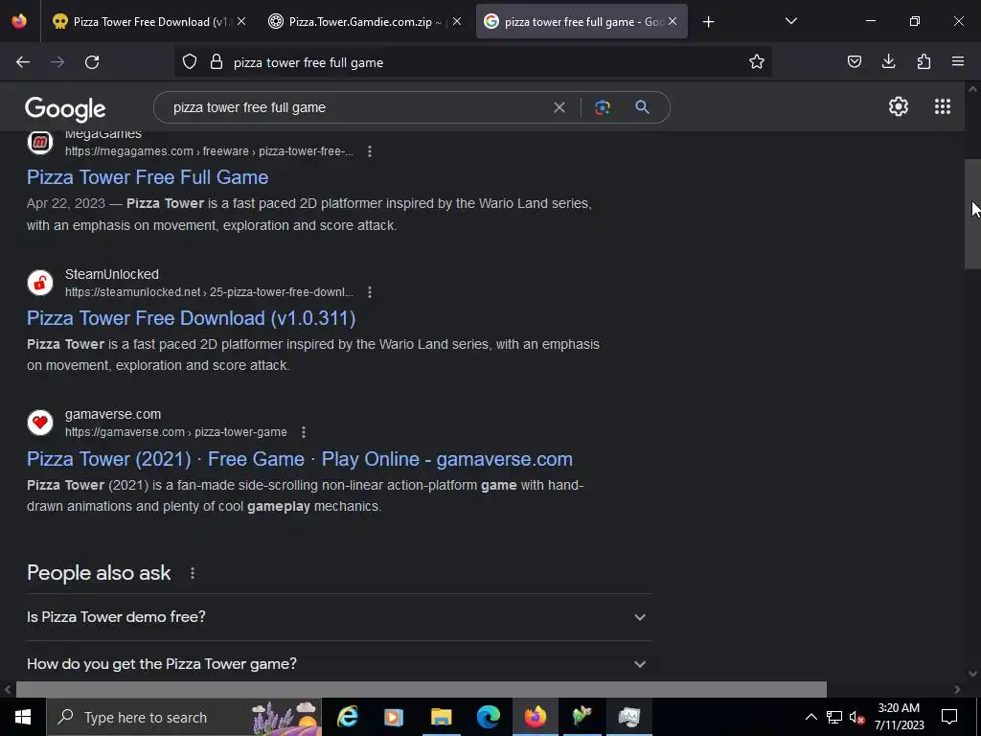Open gamaverse.com Pizza Tower (2021) result
The width and height of the screenshot is (981, 736).
tap(300, 459)
